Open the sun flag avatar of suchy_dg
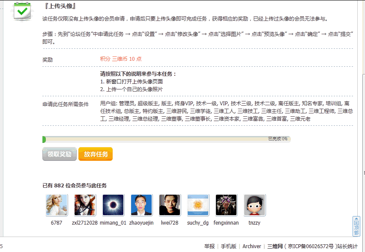 [198, 205]
